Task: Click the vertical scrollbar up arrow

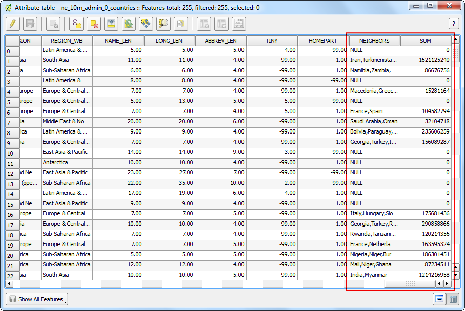Action: tap(456, 39)
